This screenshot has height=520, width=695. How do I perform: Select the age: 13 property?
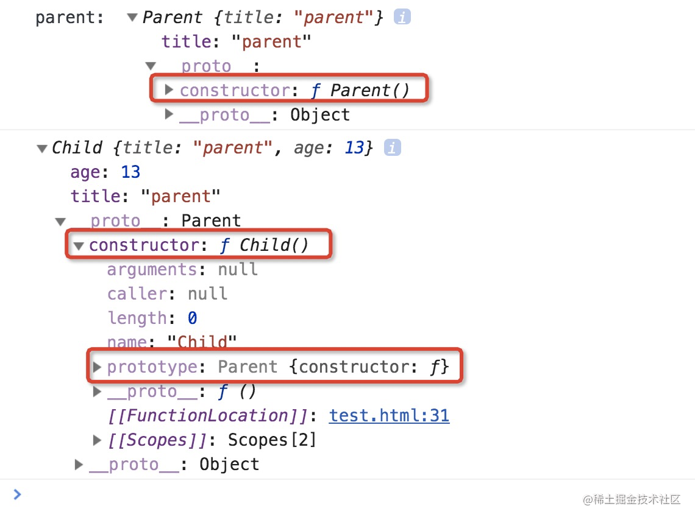point(105,172)
